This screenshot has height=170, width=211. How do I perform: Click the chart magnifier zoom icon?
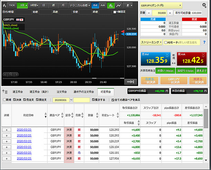click(11, 74)
